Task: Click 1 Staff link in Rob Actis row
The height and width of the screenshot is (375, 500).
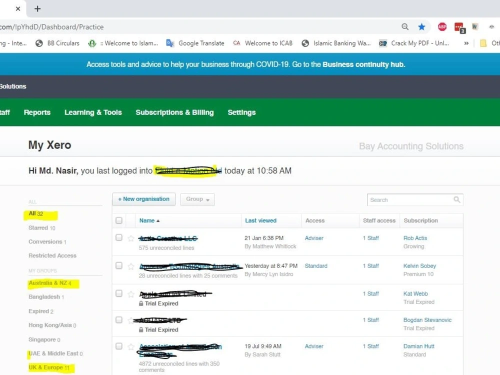Action: pos(370,238)
